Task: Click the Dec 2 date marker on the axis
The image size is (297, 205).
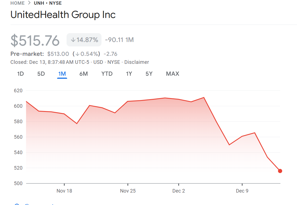Action: point(179,191)
